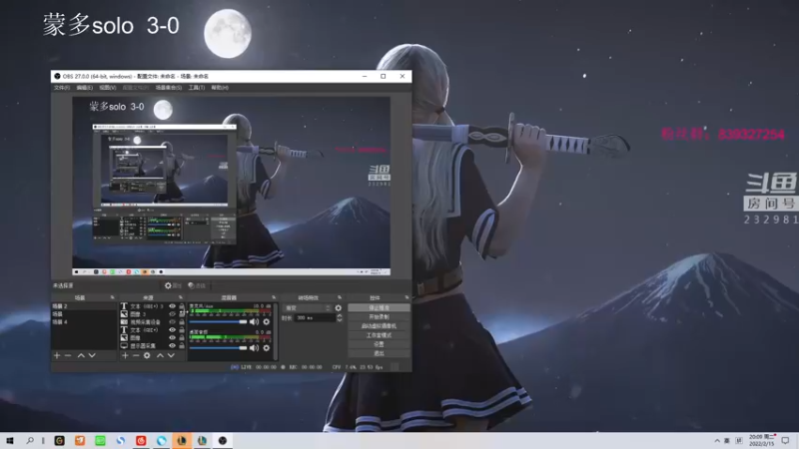Open the scene transition type dropdown

(308, 308)
